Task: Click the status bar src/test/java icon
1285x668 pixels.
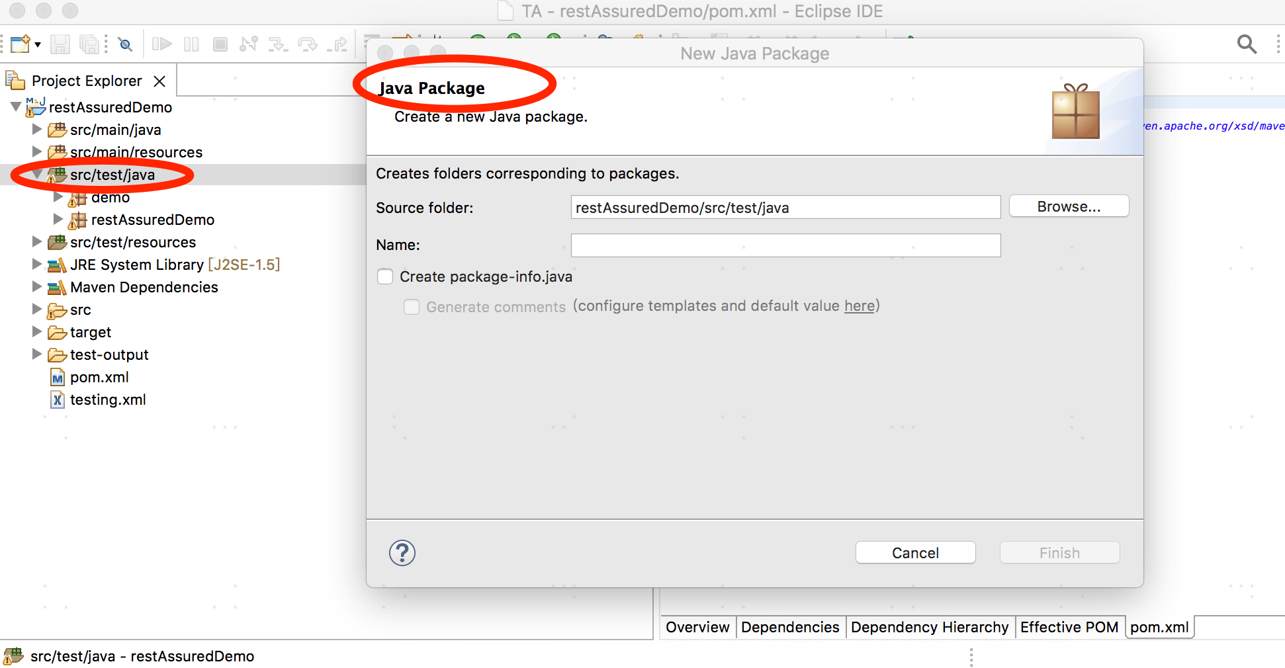Action: coord(13,656)
